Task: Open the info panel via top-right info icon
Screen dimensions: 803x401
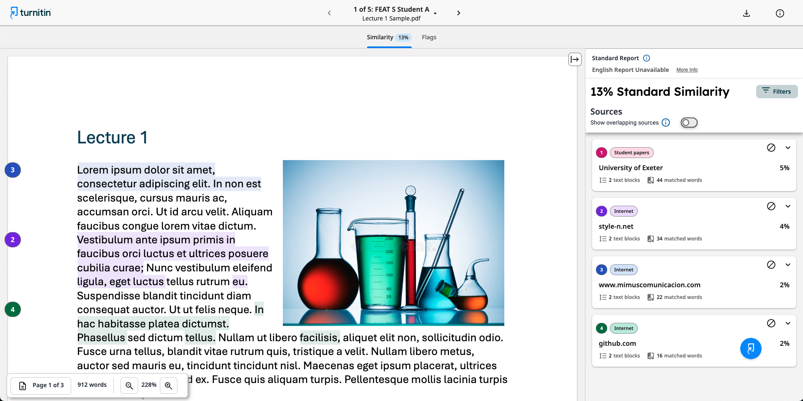Action: [780, 13]
